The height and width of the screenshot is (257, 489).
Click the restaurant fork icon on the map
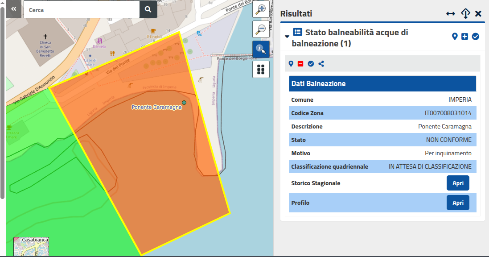coord(112,54)
